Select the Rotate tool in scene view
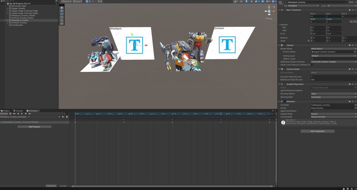357x190 pixels. point(62,14)
